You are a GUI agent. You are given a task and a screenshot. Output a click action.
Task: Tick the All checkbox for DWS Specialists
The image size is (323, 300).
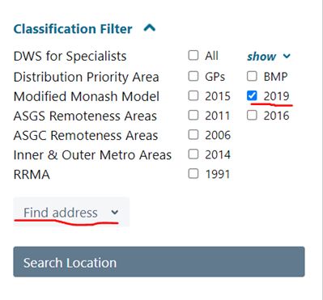click(193, 55)
